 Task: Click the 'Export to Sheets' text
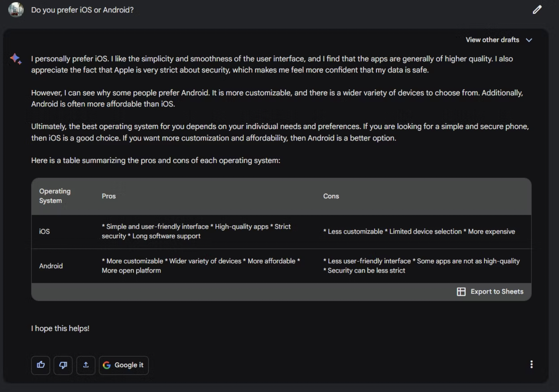[497, 292]
